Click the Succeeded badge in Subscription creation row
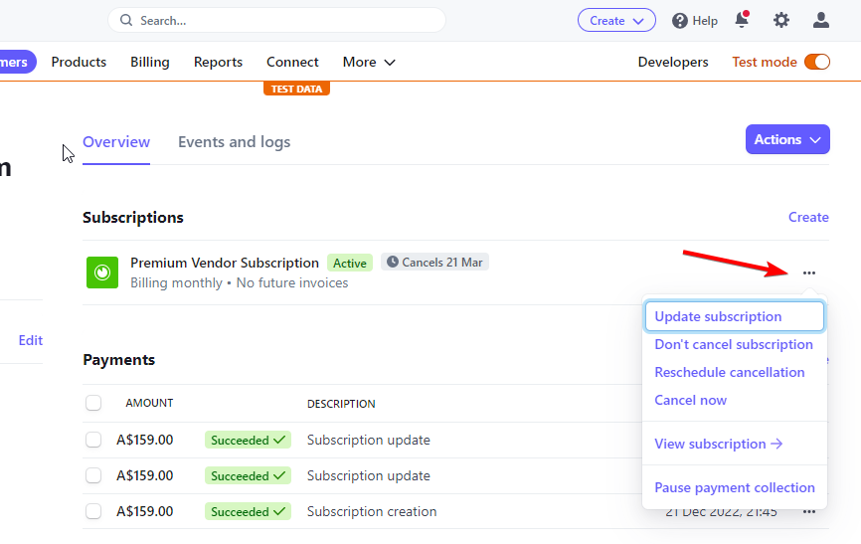The width and height of the screenshot is (861, 544). 248,511
